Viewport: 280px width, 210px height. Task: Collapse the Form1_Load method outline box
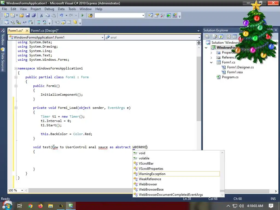point(16,108)
